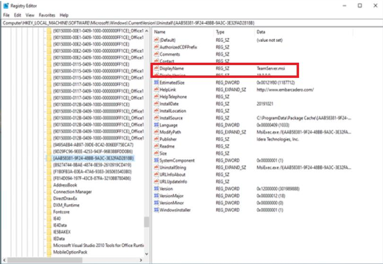Select the Version DWORD value icon
Screen dimensions: 383x264
(156, 189)
